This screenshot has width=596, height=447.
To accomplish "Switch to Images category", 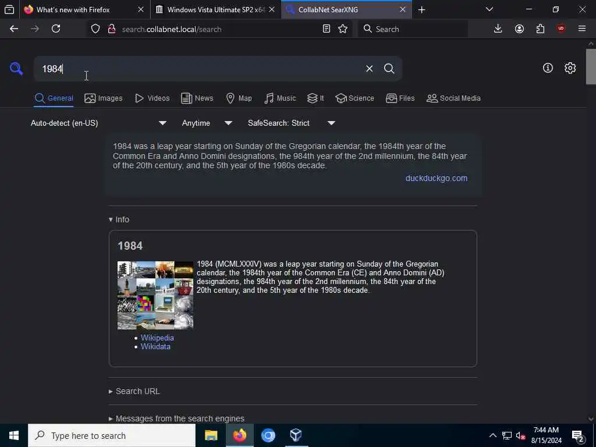I will 104,98.
